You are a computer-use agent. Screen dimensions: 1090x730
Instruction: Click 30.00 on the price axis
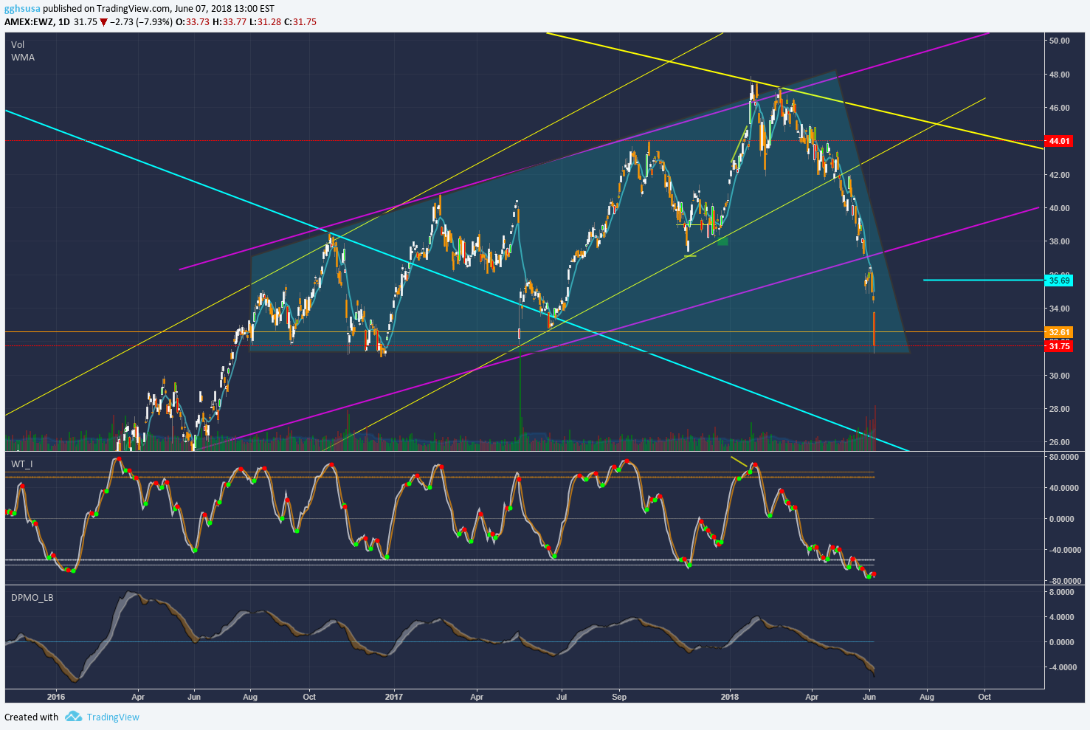pyautogui.click(x=1059, y=376)
